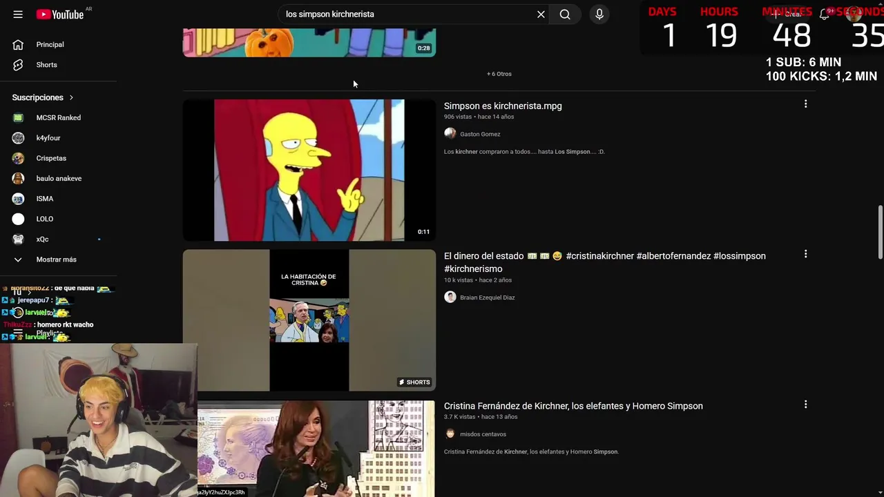
Task: Click Braian Ezequiel Diaz avatar
Action: [450, 297]
